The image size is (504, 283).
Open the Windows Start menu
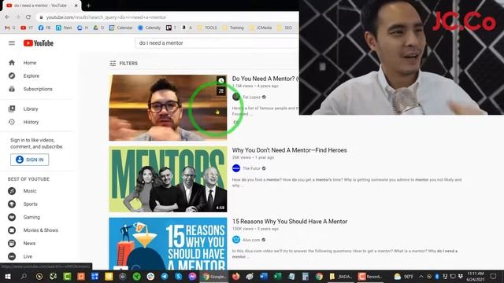pos(8,276)
